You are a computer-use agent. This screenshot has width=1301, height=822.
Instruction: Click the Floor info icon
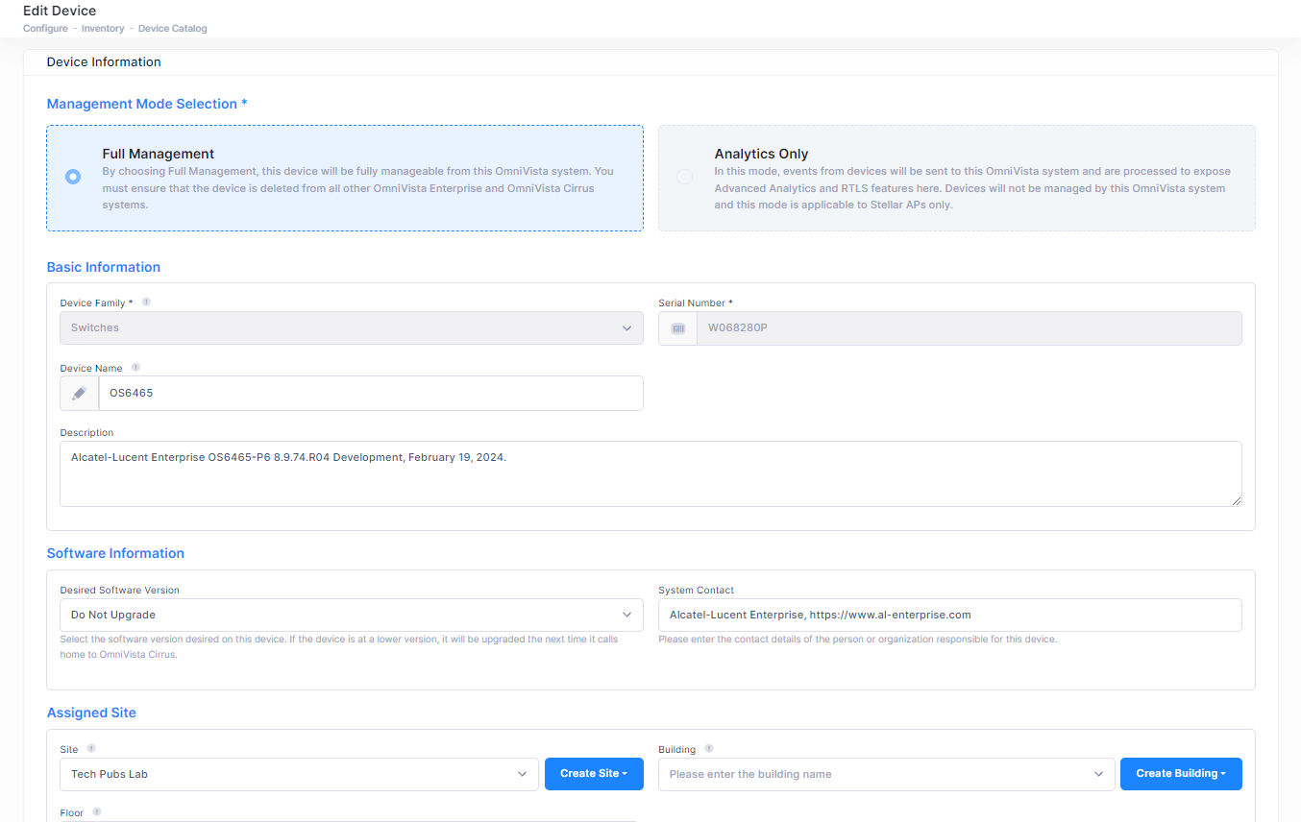97,811
